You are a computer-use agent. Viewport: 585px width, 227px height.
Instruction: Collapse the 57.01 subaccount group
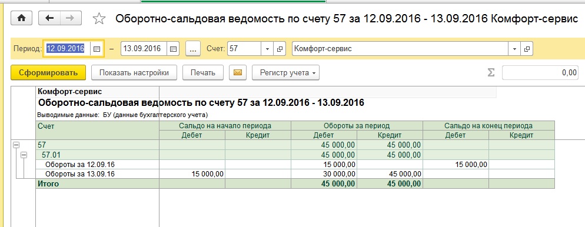click(24, 154)
